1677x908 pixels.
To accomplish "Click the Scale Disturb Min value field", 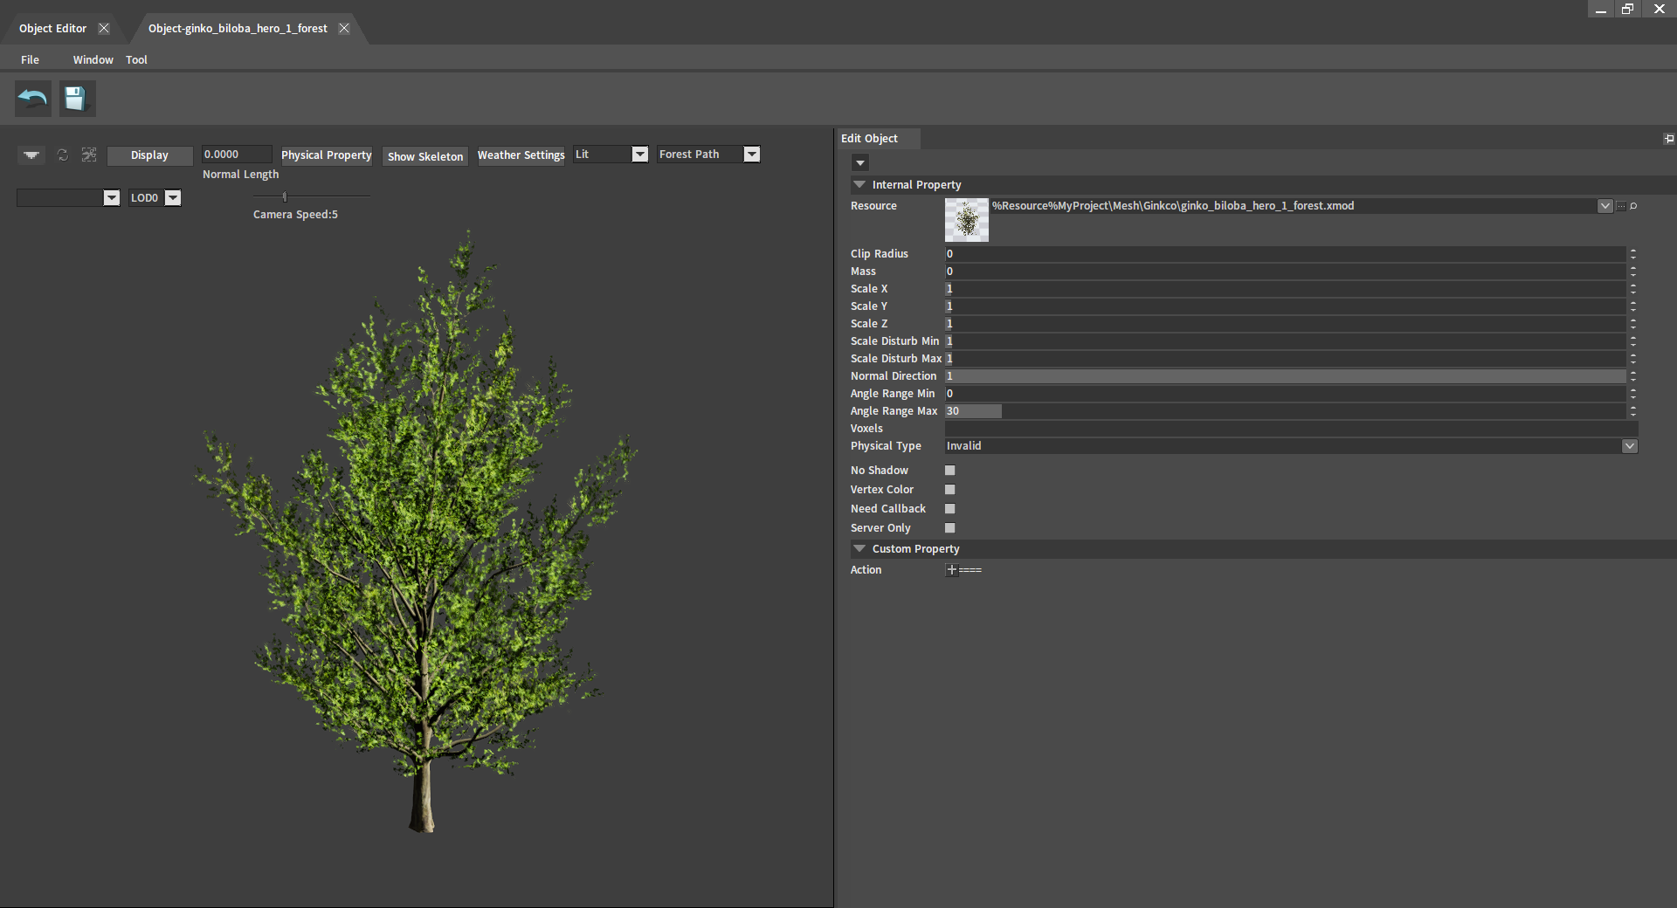I will [x=1286, y=341].
